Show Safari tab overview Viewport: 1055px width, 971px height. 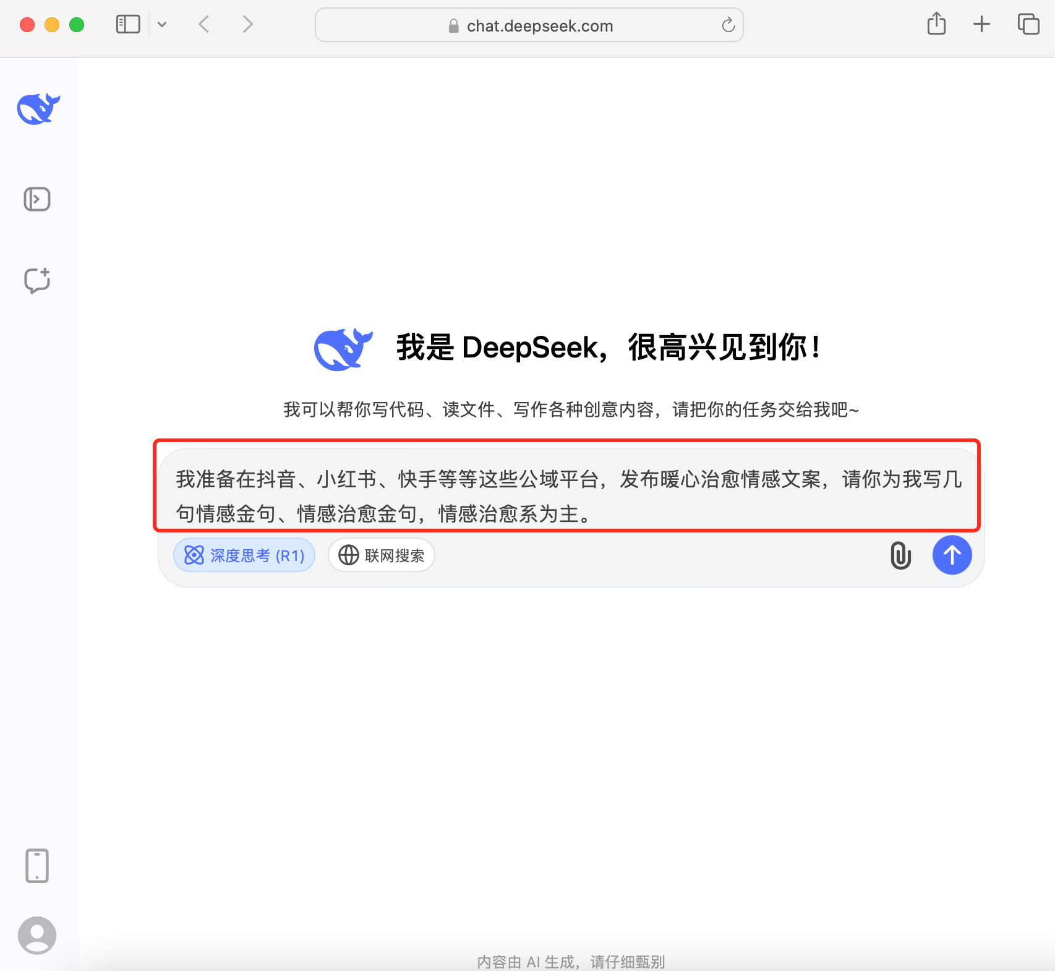coord(1028,24)
